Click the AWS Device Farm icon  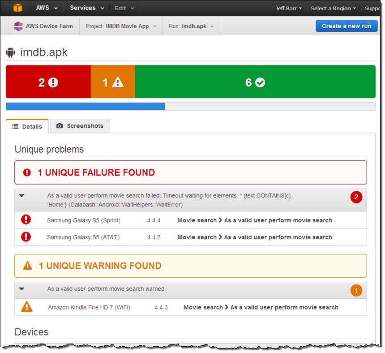pos(18,26)
